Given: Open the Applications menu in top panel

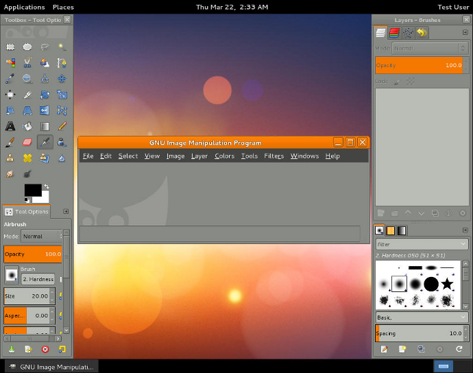Looking at the screenshot, I should [x=24, y=7].
